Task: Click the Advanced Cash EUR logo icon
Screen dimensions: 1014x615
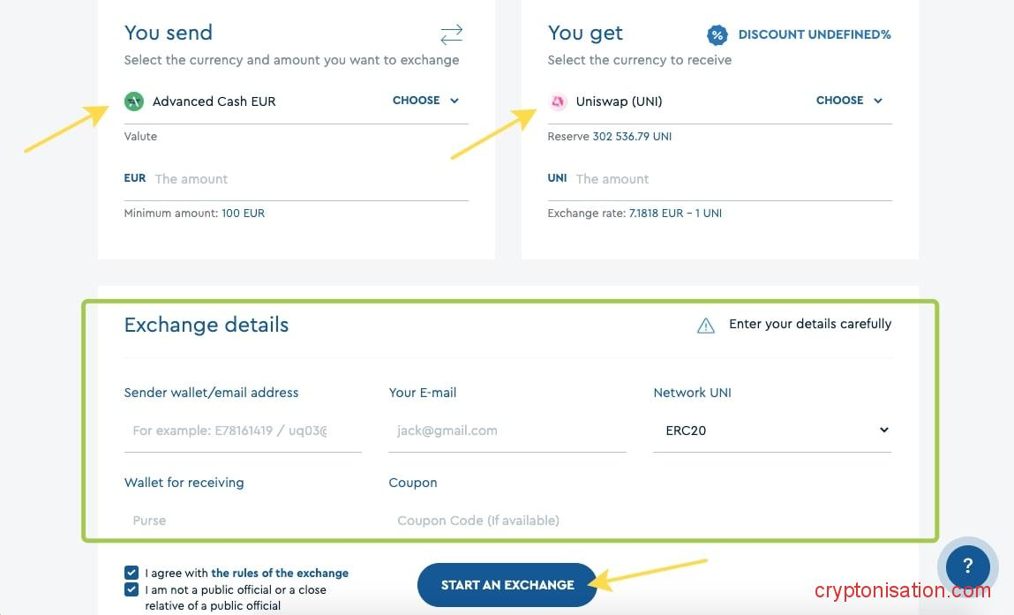Action: tap(134, 101)
